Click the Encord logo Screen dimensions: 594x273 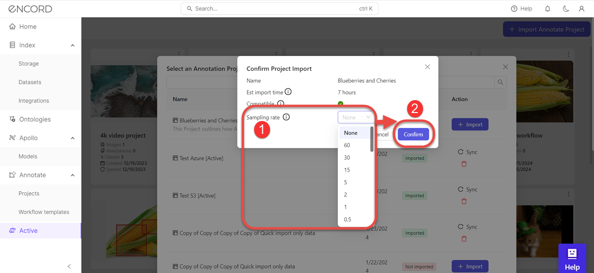(30, 9)
